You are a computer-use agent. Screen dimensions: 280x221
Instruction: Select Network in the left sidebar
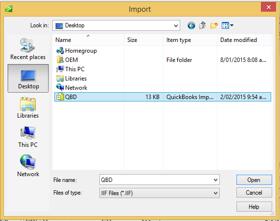pyautogui.click(x=28, y=166)
